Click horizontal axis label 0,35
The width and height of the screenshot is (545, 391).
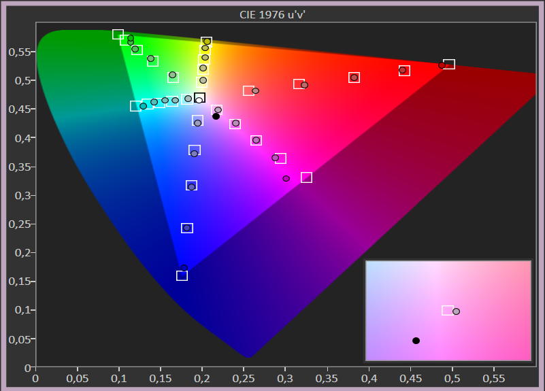pos(327,379)
